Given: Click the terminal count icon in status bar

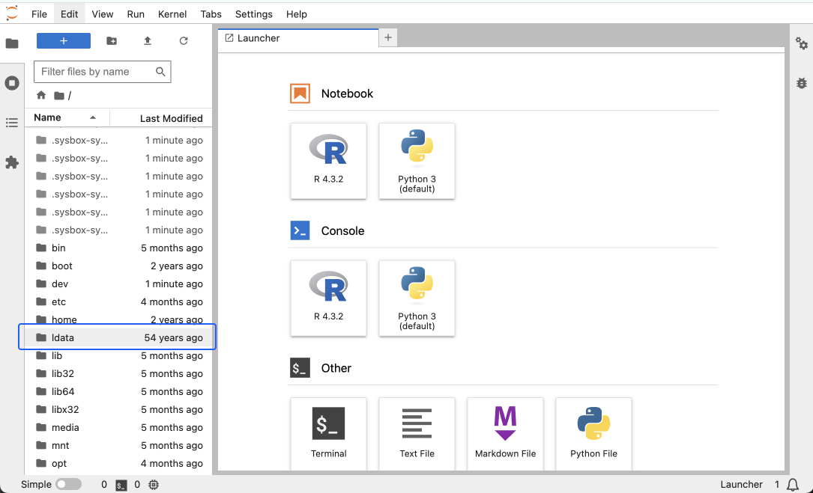Looking at the screenshot, I should (x=121, y=485).
